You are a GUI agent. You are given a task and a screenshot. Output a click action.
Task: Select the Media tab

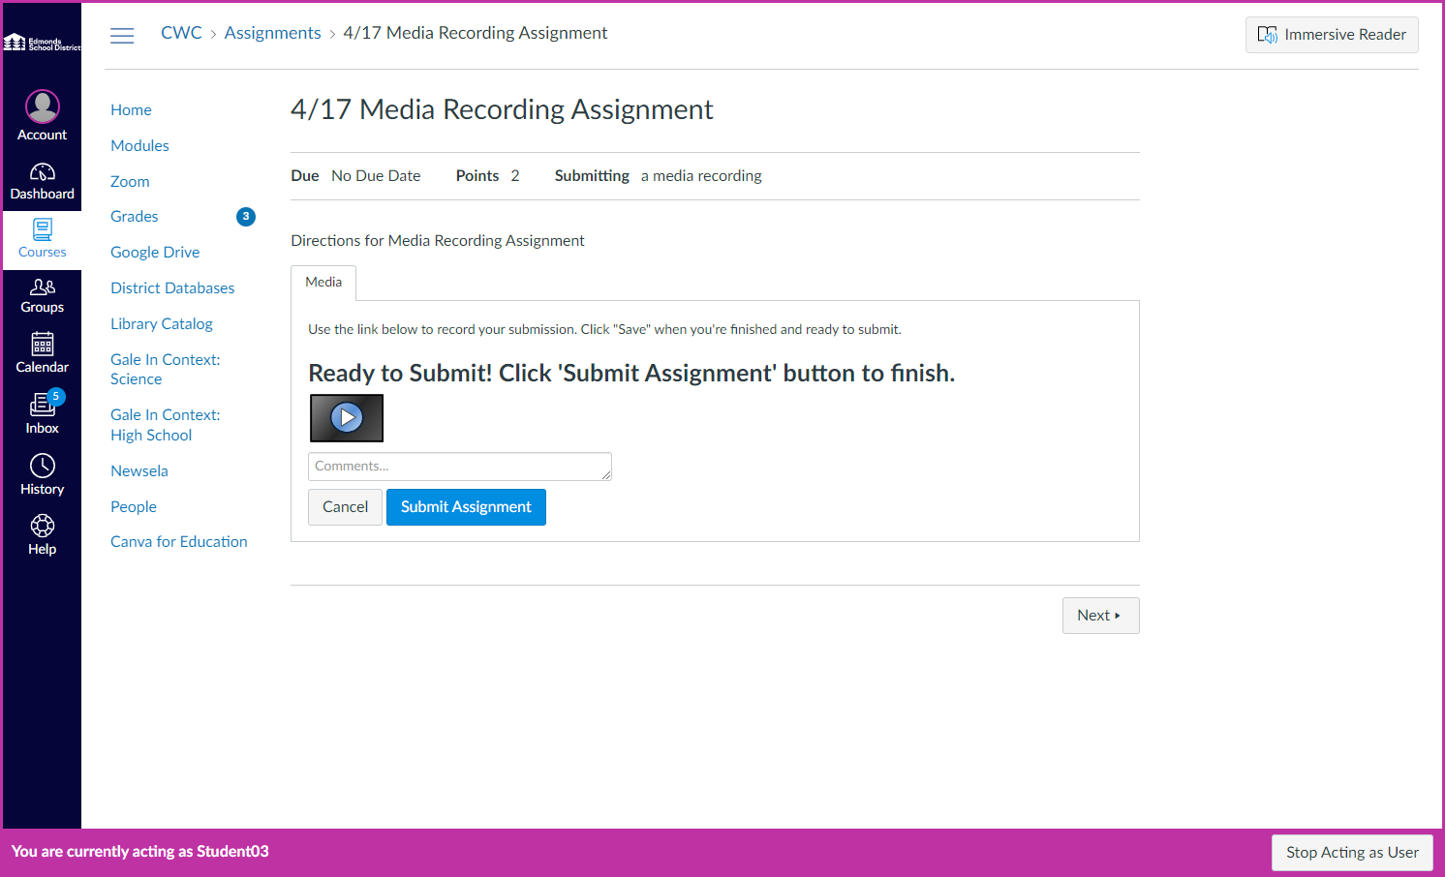coord(323,283)
